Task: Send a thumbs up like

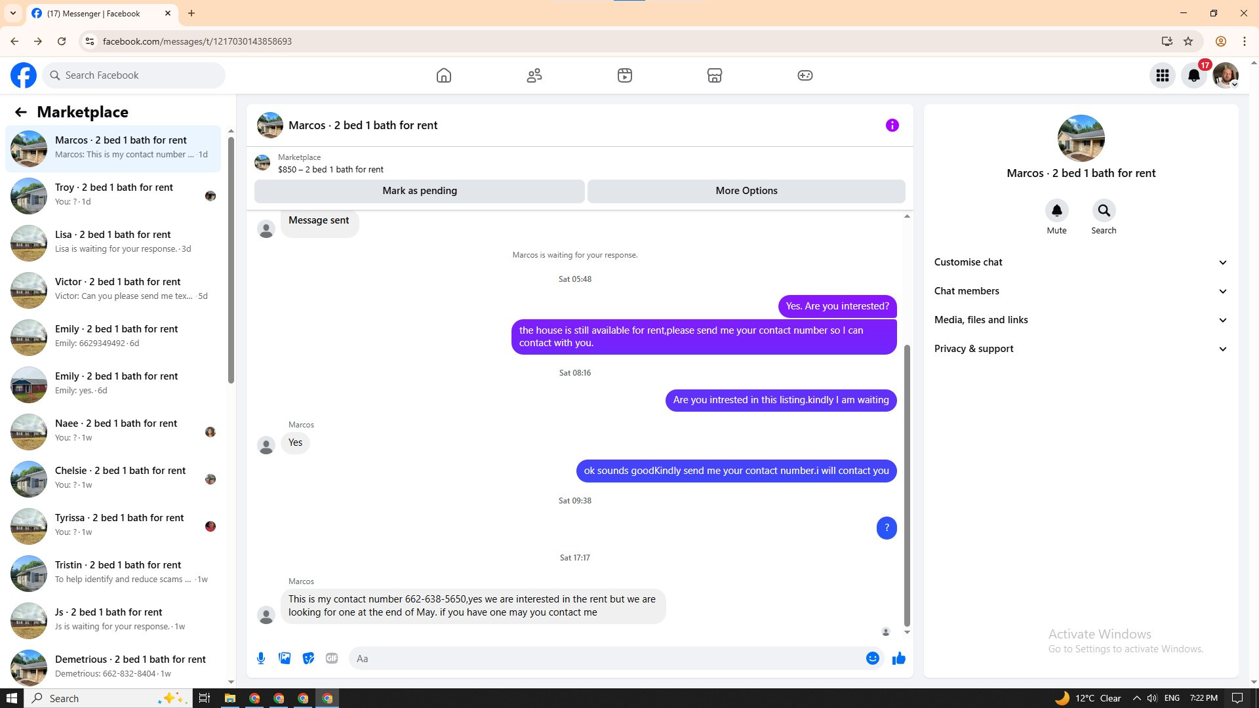Action: (x=898, y=658)
